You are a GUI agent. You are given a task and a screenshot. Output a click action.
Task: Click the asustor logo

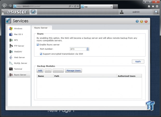pos(17,12)
